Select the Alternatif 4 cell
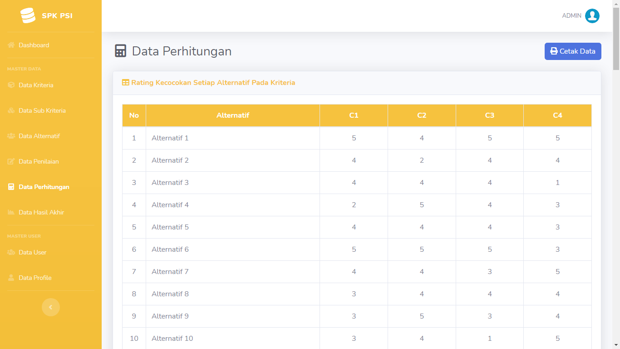 233,205
